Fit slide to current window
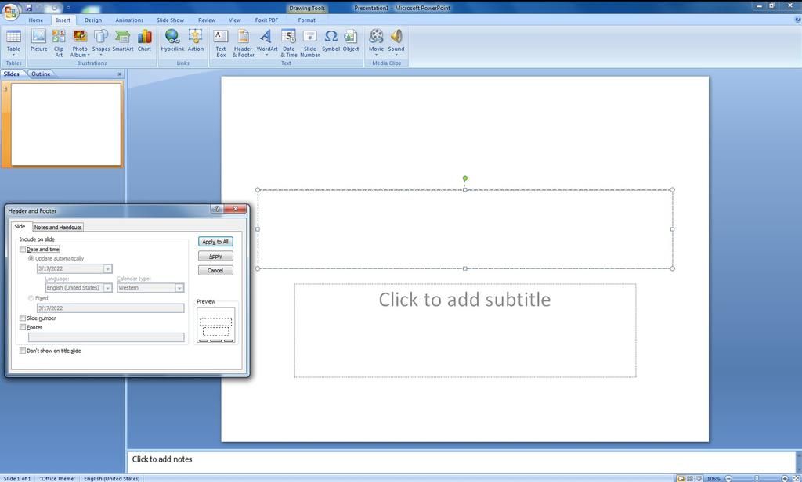Image resolution: width=802 pixels, height=482 pixels. 796,478
